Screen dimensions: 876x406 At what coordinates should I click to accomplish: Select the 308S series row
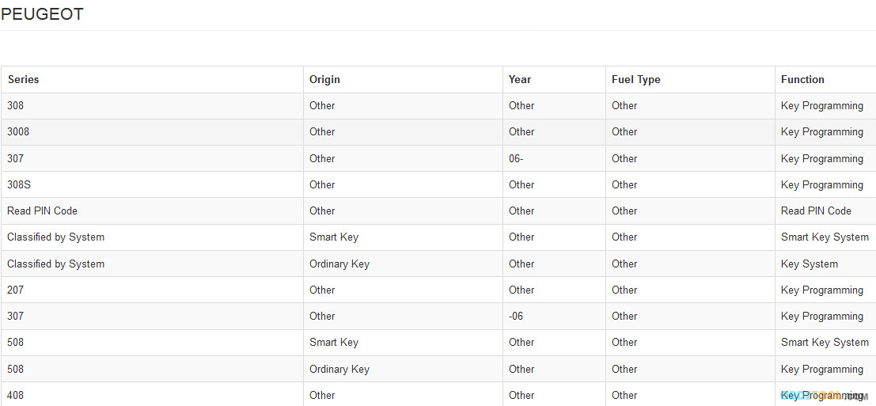coord(438,185)
